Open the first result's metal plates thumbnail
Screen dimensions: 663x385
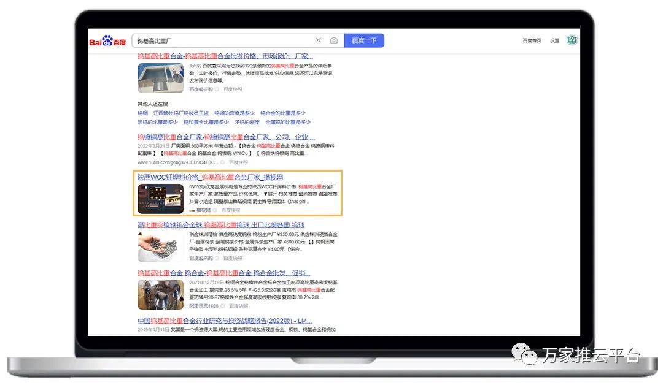click(160, 78)
